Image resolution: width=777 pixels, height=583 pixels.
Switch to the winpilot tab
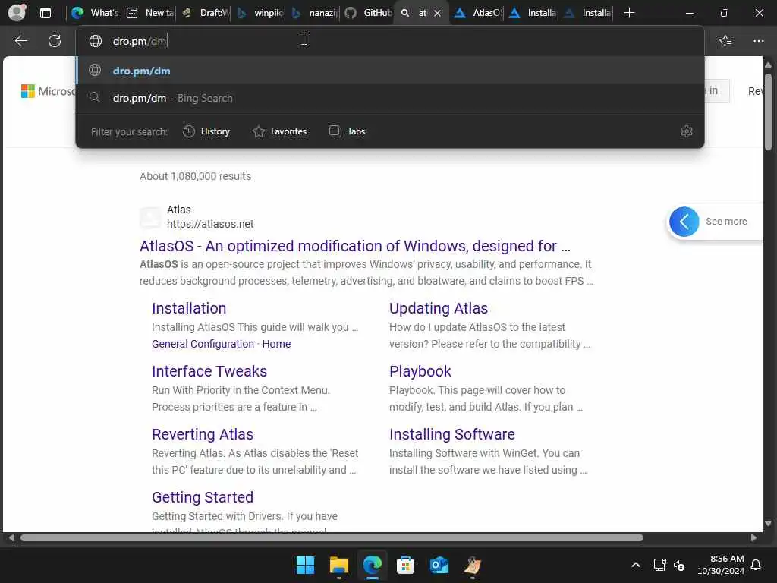point(260,13)
